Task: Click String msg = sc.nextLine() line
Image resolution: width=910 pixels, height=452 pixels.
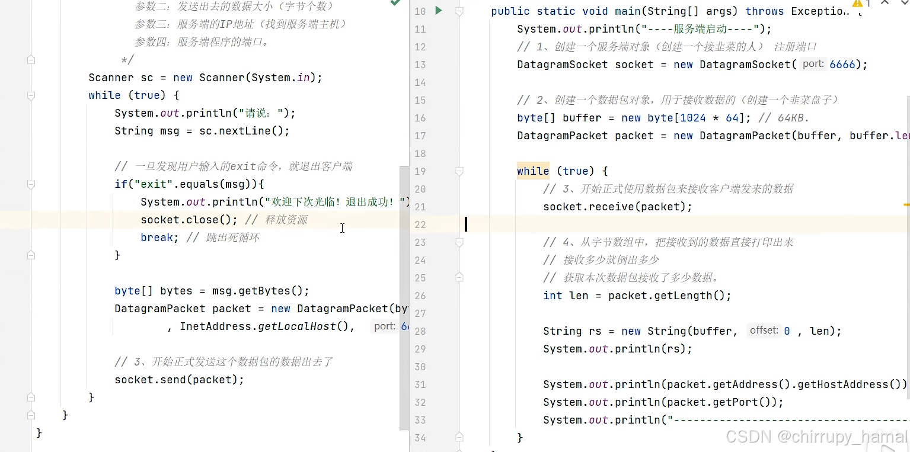Action: coord(202,131)
